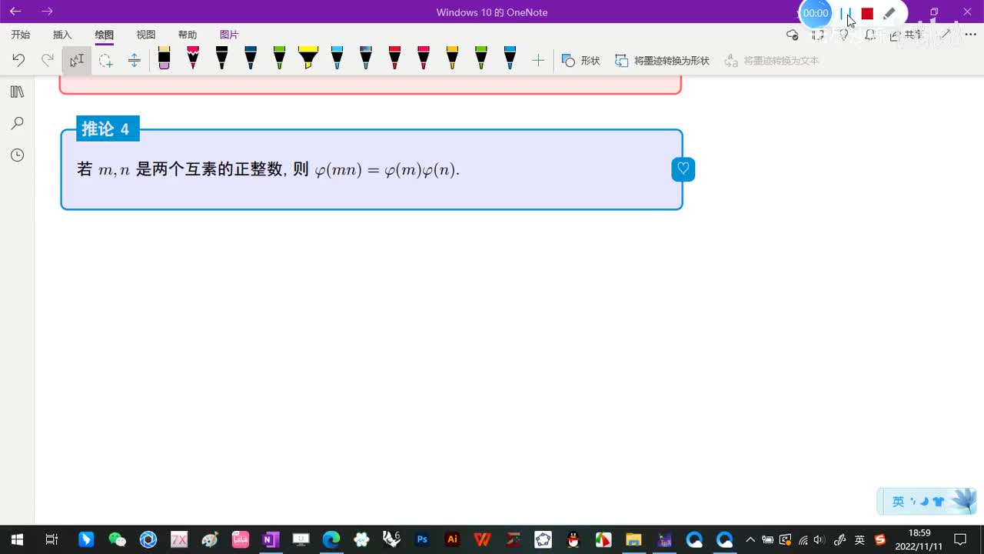Open WeChat from the taskbar

coord(117,539)
